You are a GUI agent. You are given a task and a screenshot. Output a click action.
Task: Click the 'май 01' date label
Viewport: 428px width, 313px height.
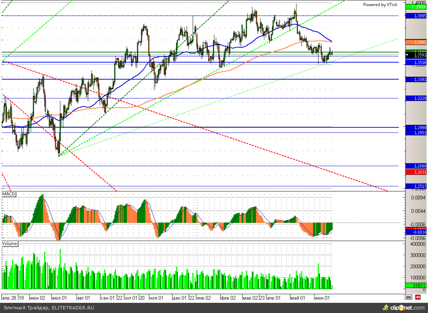tap(297, 298)
